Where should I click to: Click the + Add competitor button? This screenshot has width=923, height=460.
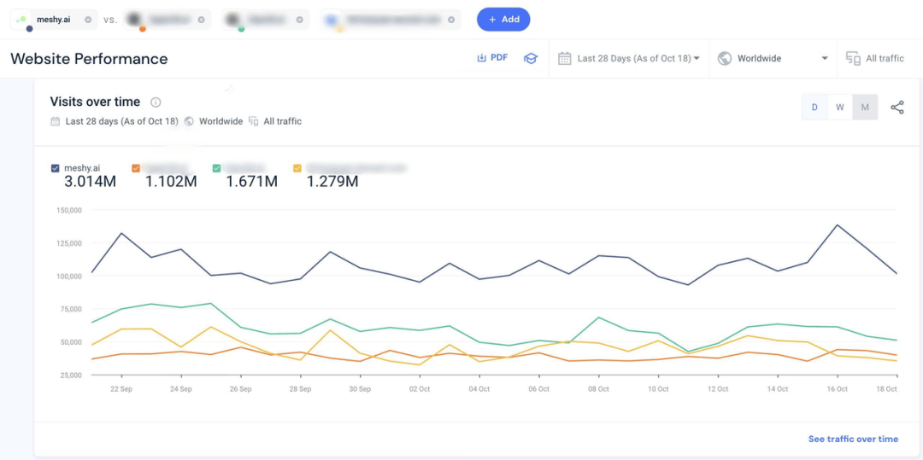pos(503,20)
